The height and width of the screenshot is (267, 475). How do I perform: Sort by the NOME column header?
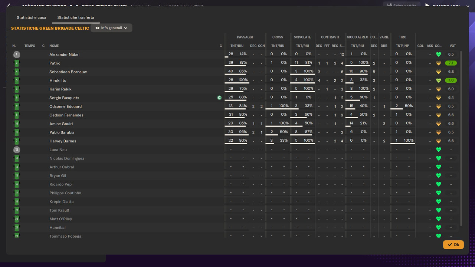coord(54,46)
